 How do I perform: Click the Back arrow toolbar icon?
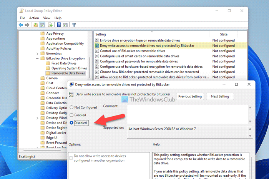(21, 25)
